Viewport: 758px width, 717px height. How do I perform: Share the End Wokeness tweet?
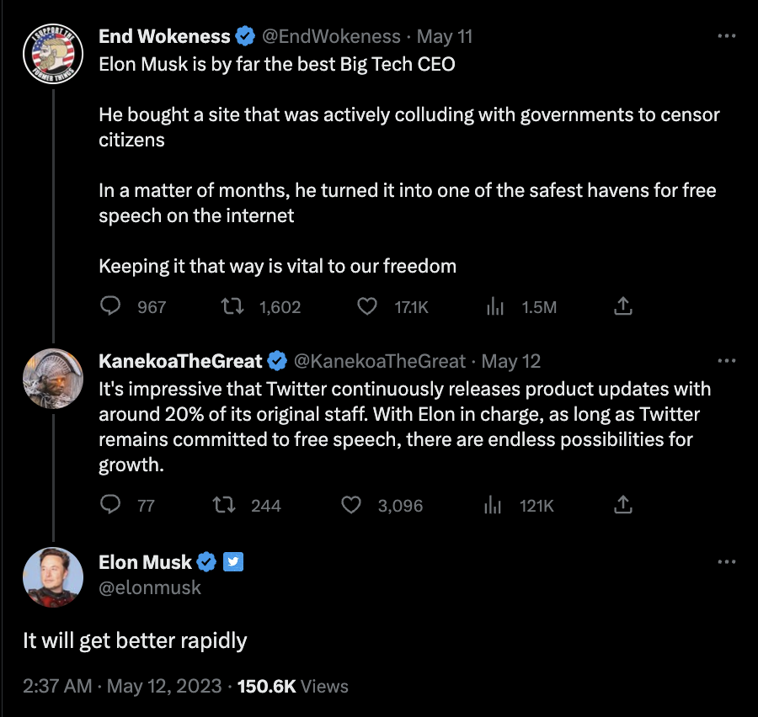622,306
